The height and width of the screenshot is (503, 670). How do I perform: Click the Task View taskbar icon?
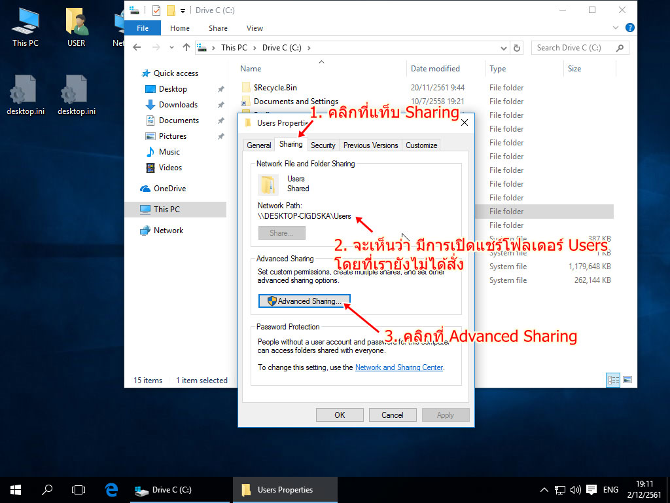click(x=79, y=489)
